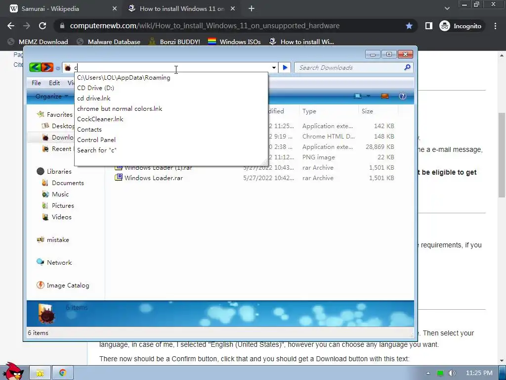Open the view options dropdown arrow
506x380 pixels.
point(368,96)
